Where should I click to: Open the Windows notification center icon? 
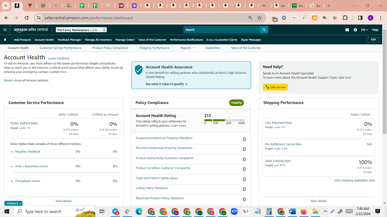377,211
